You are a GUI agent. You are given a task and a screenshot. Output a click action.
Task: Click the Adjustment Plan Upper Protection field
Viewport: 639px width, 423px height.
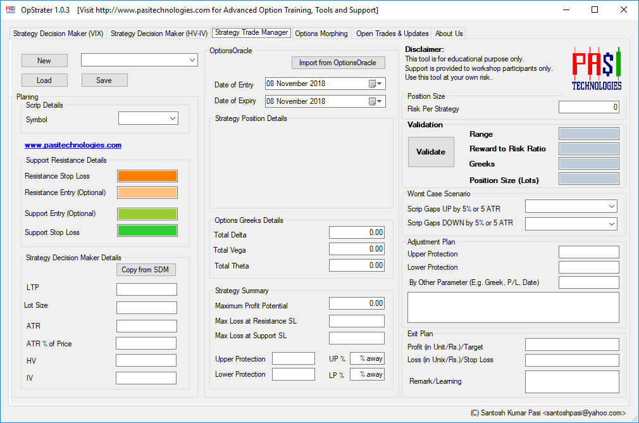coord(589,252)
